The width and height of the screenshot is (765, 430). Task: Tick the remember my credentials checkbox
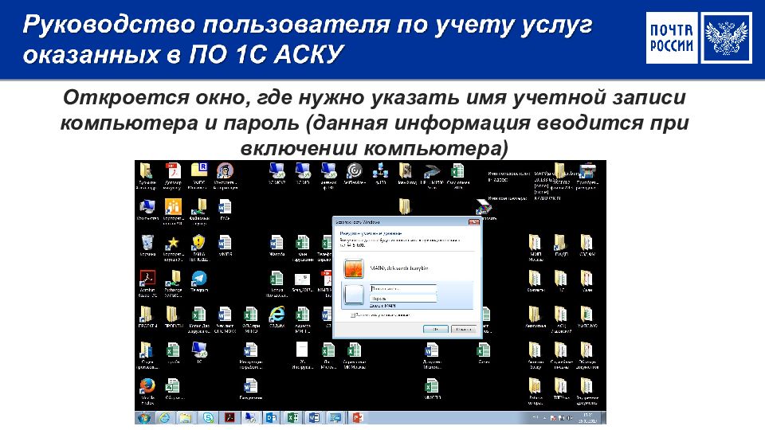[x=353, y=315]
